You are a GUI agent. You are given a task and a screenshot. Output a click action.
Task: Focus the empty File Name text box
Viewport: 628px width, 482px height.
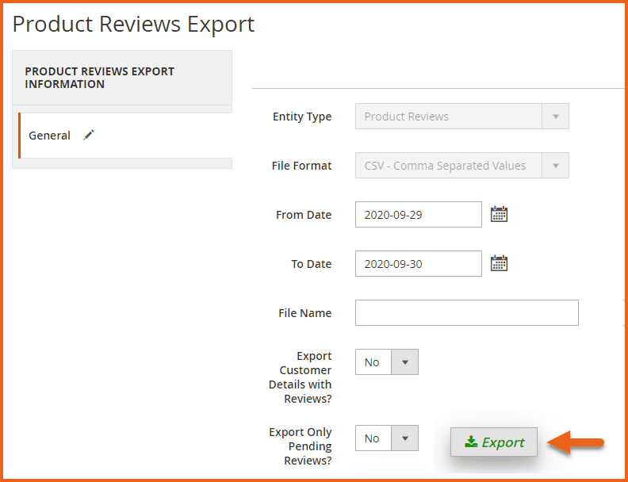pos(466,313)
